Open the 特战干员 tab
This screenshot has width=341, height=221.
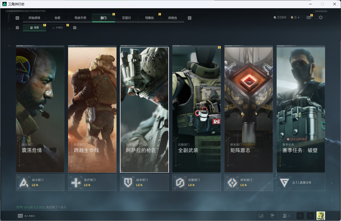[80, 18]
